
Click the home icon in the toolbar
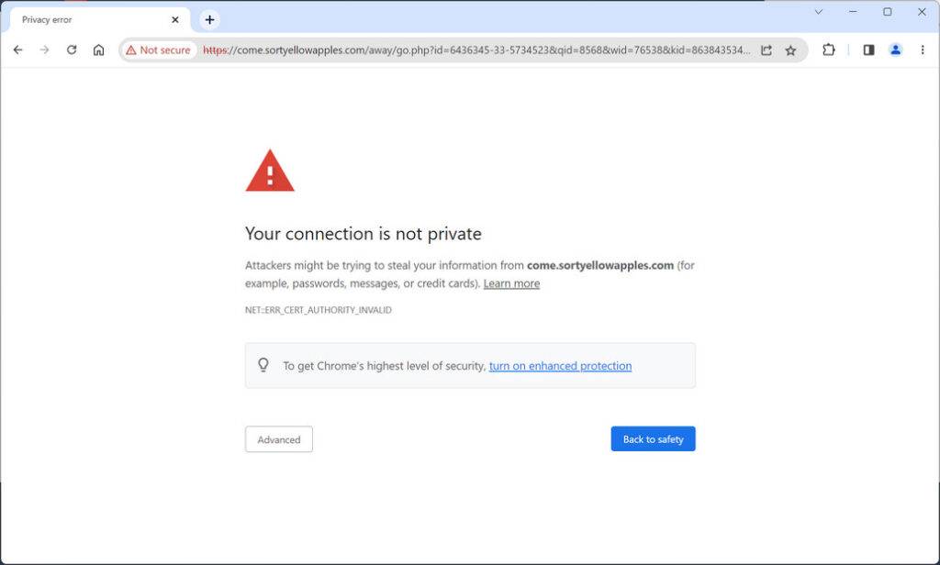pyautogui.click(x=99, y=50)
